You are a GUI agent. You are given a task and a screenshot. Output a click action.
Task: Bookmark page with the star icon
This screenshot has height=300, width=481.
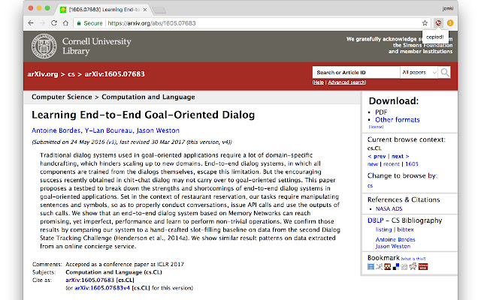(x=425, y=23)
